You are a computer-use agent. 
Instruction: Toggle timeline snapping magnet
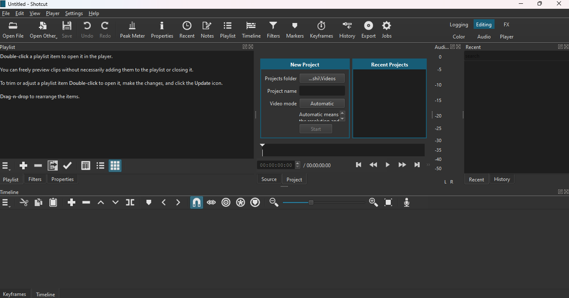[196, 203]
